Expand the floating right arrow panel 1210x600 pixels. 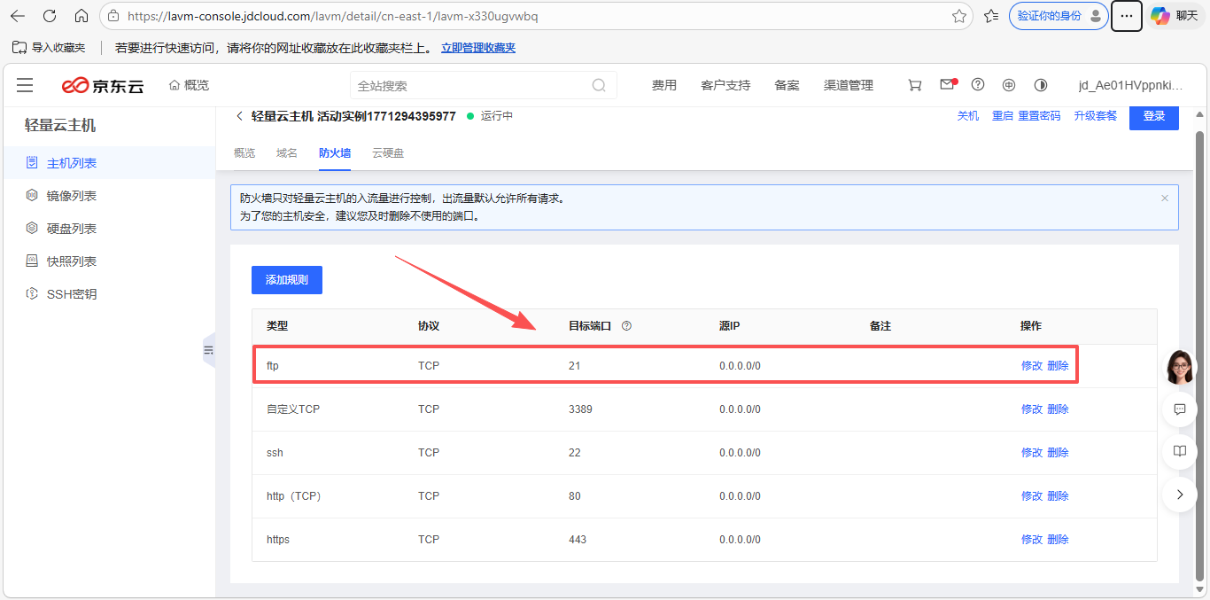coord(1179,495)
